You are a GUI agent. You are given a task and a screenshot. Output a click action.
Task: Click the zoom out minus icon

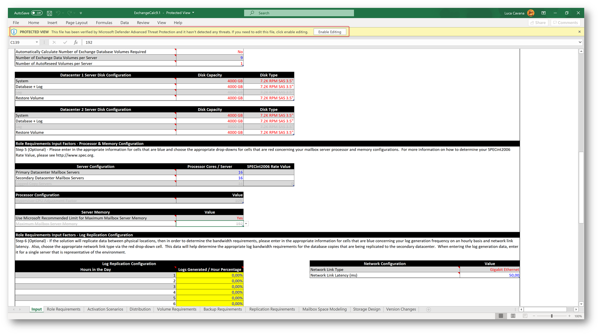[534, 316]
